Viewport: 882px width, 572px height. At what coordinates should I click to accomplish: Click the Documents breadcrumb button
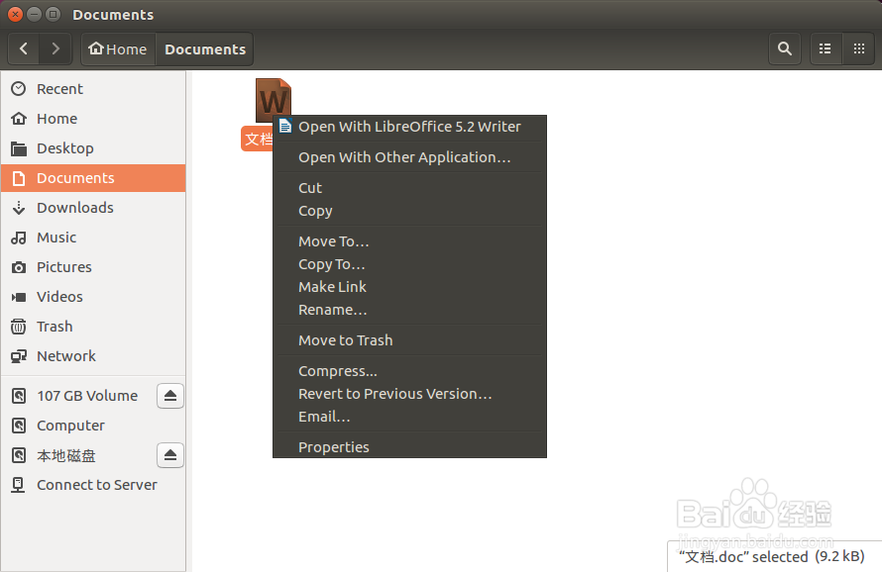205,48
